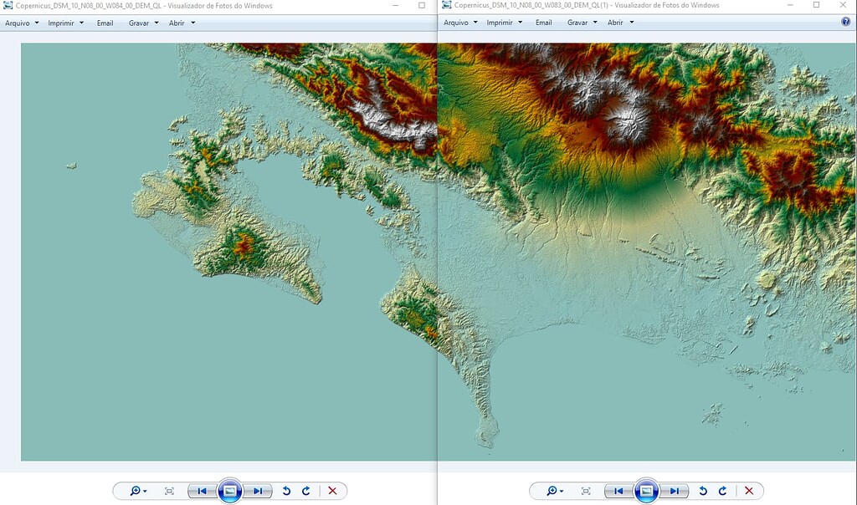Start the slideshow in left viewer
857x505 pixels.
229,491
